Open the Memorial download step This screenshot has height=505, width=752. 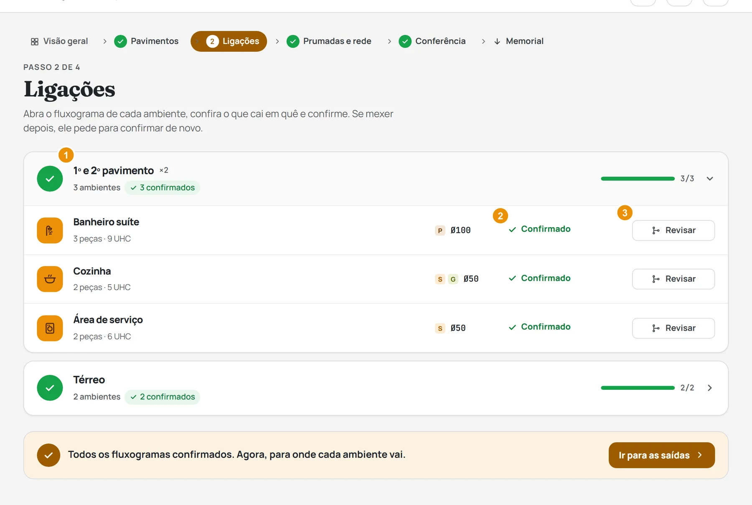[x=518, y=41]
